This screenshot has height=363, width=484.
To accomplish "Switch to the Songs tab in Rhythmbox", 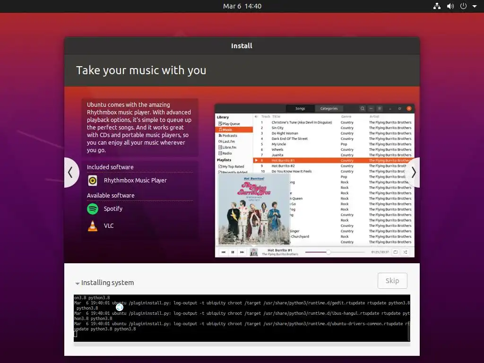I will tap(300, 108).
